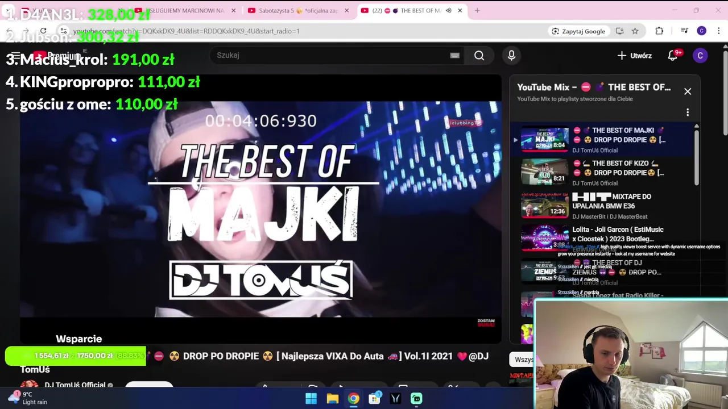Start voice search with the microphone icon
The width and height of the screenshot is (728, 409).
[x=511, y=55]
